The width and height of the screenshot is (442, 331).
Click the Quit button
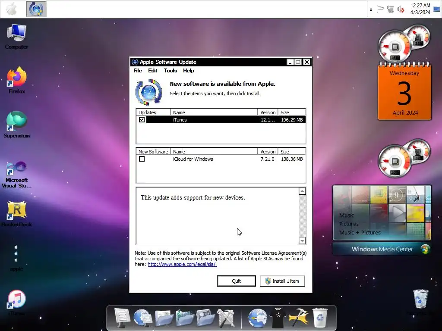pyautogui.click(x=236, y=281)
